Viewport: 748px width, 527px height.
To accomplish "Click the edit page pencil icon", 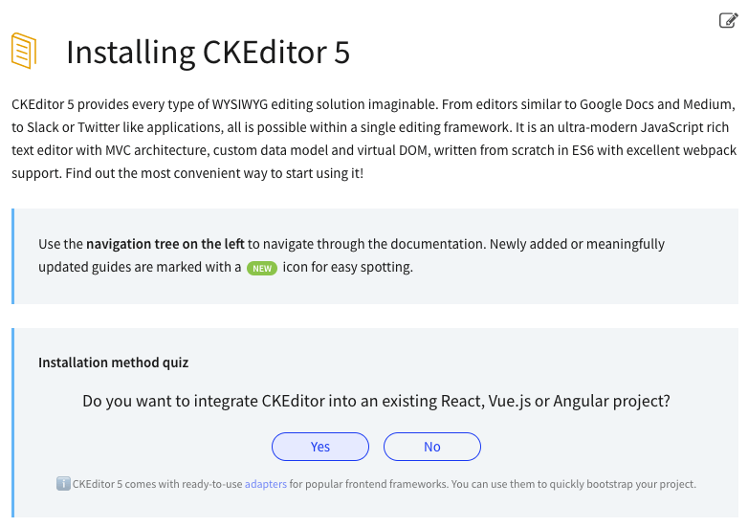I will (729, 20).
